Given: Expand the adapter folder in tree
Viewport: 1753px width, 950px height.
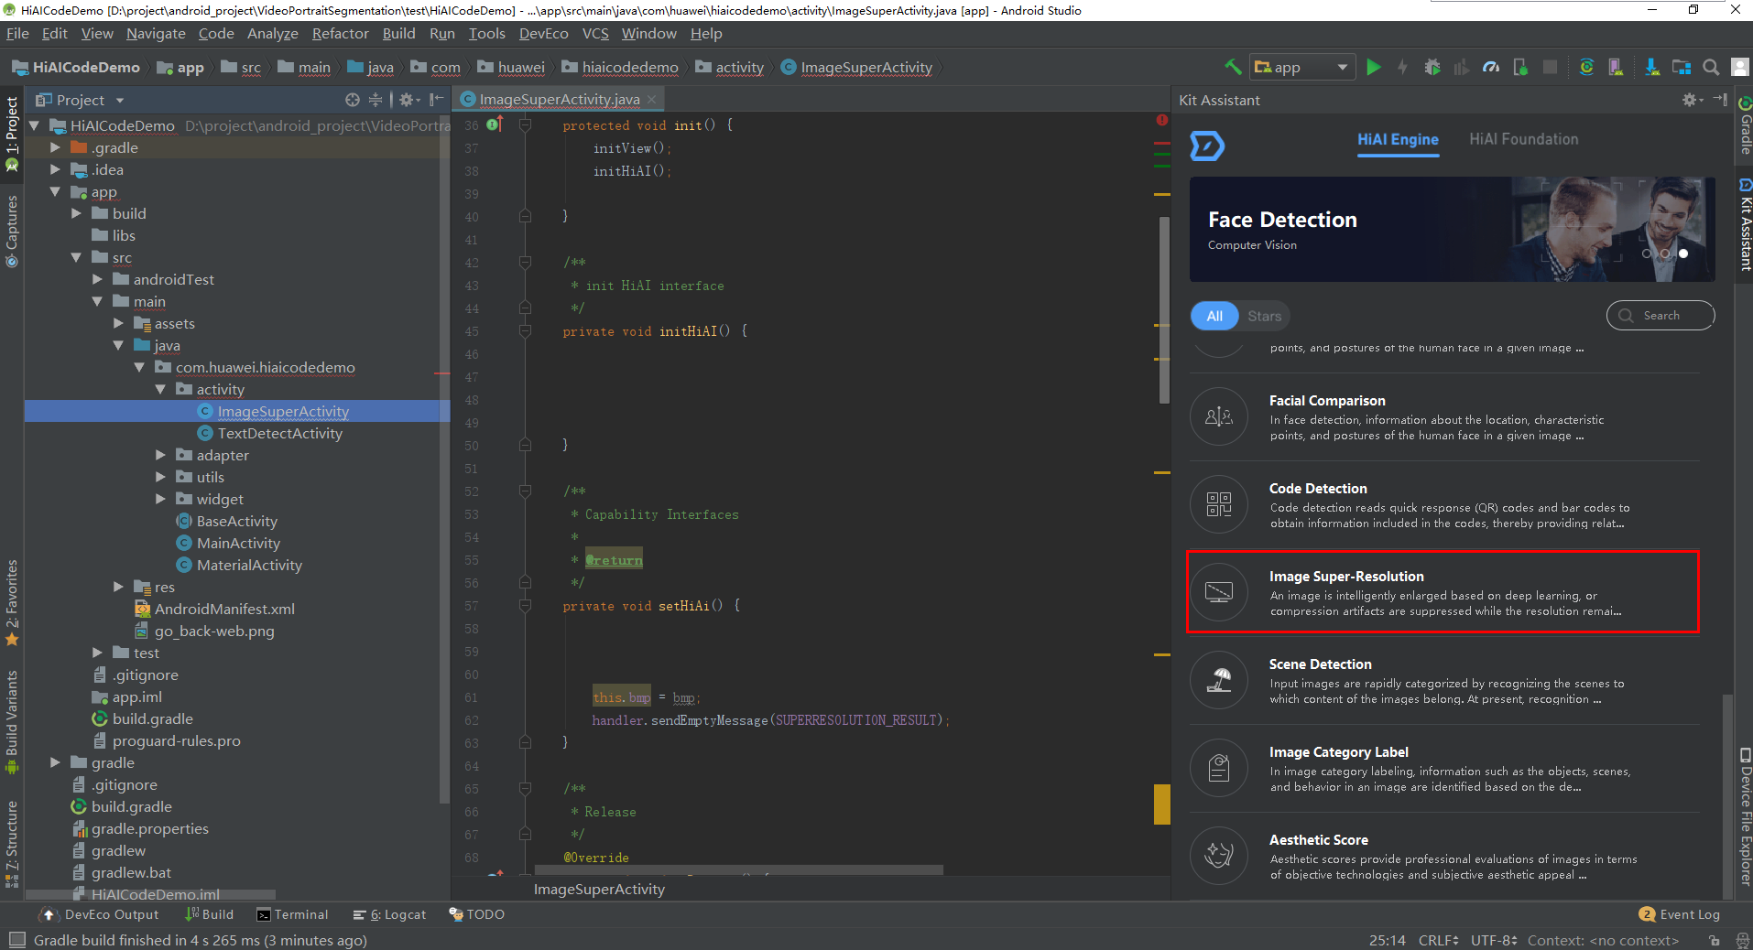Looking at the screenshot, I should [x=161, y=455].
